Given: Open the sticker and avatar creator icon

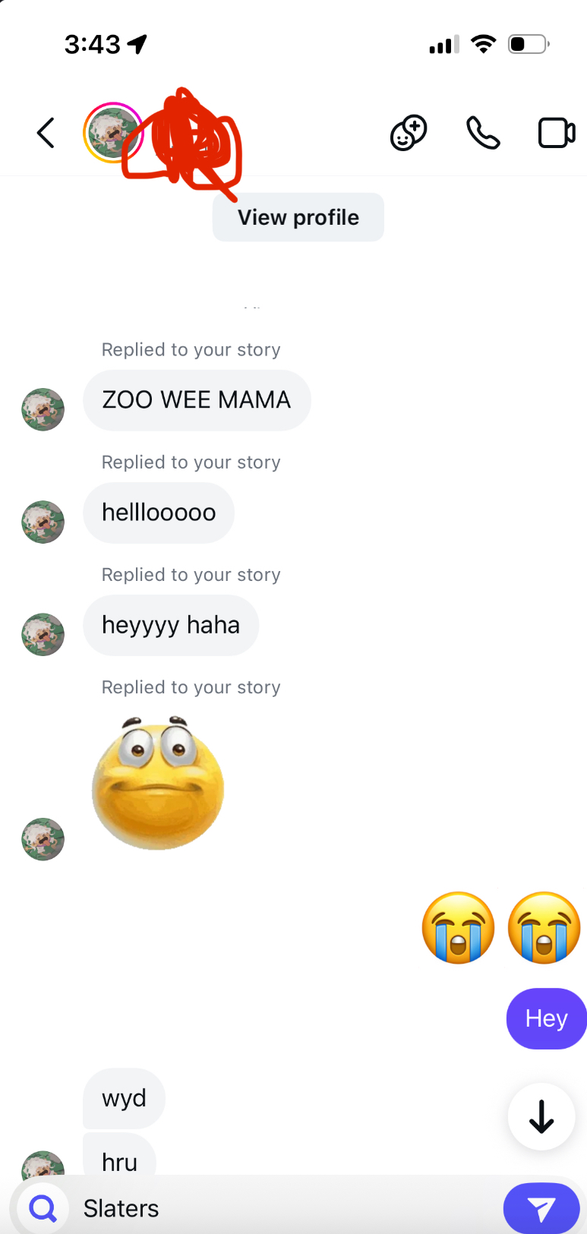Looking at the screenshot, I should click(409, 134).
